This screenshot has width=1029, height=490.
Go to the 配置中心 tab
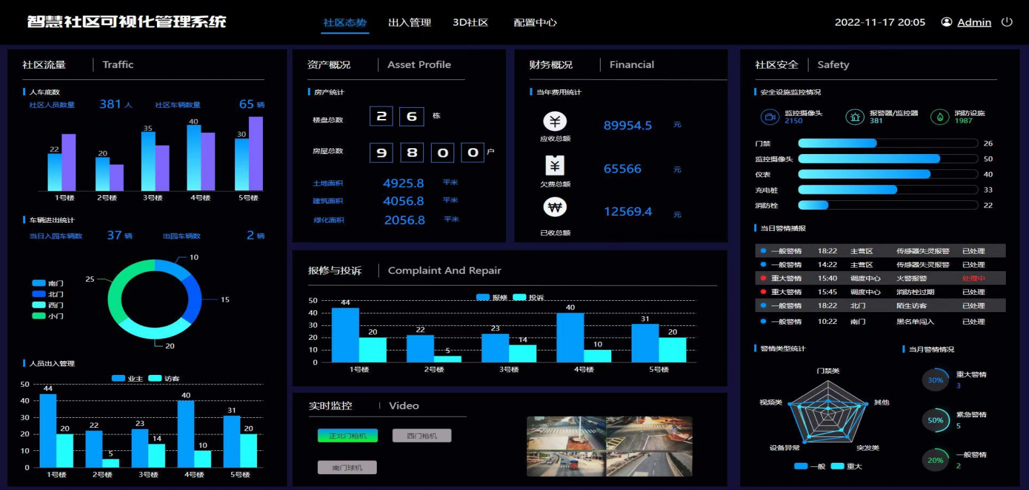[x=535, y=22]
